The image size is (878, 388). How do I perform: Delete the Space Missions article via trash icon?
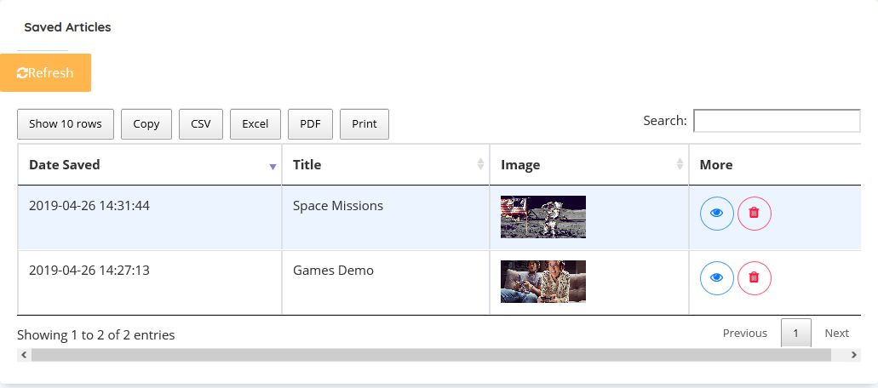coord(754,213)
